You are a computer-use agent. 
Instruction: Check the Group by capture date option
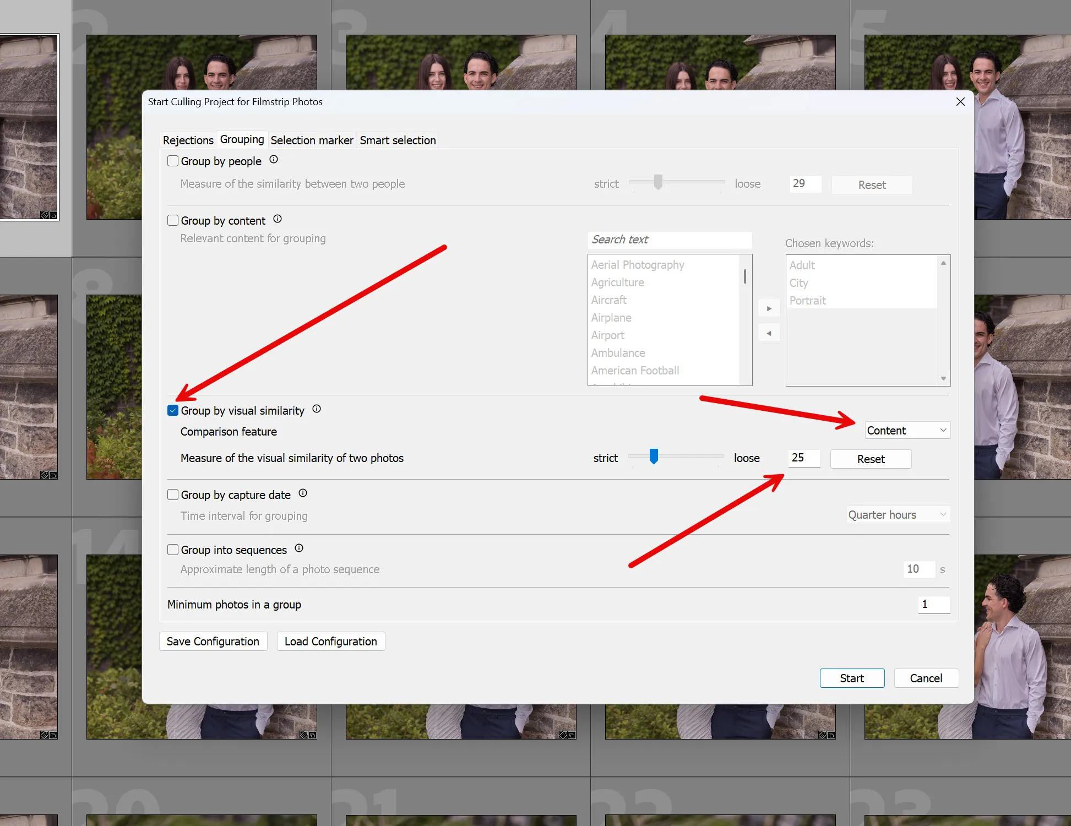pos(172,494)
